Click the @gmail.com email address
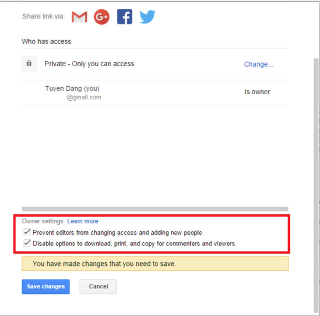The image size is (320, 316). coord(84,98)
